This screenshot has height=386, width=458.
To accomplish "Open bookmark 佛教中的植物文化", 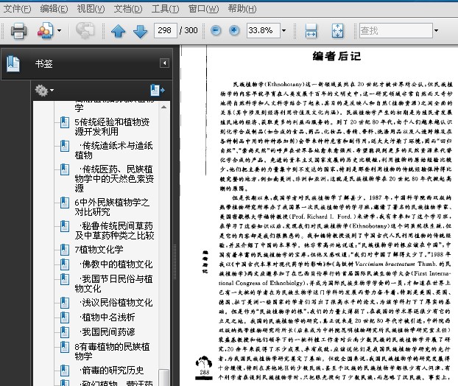I will pos(117,264).
